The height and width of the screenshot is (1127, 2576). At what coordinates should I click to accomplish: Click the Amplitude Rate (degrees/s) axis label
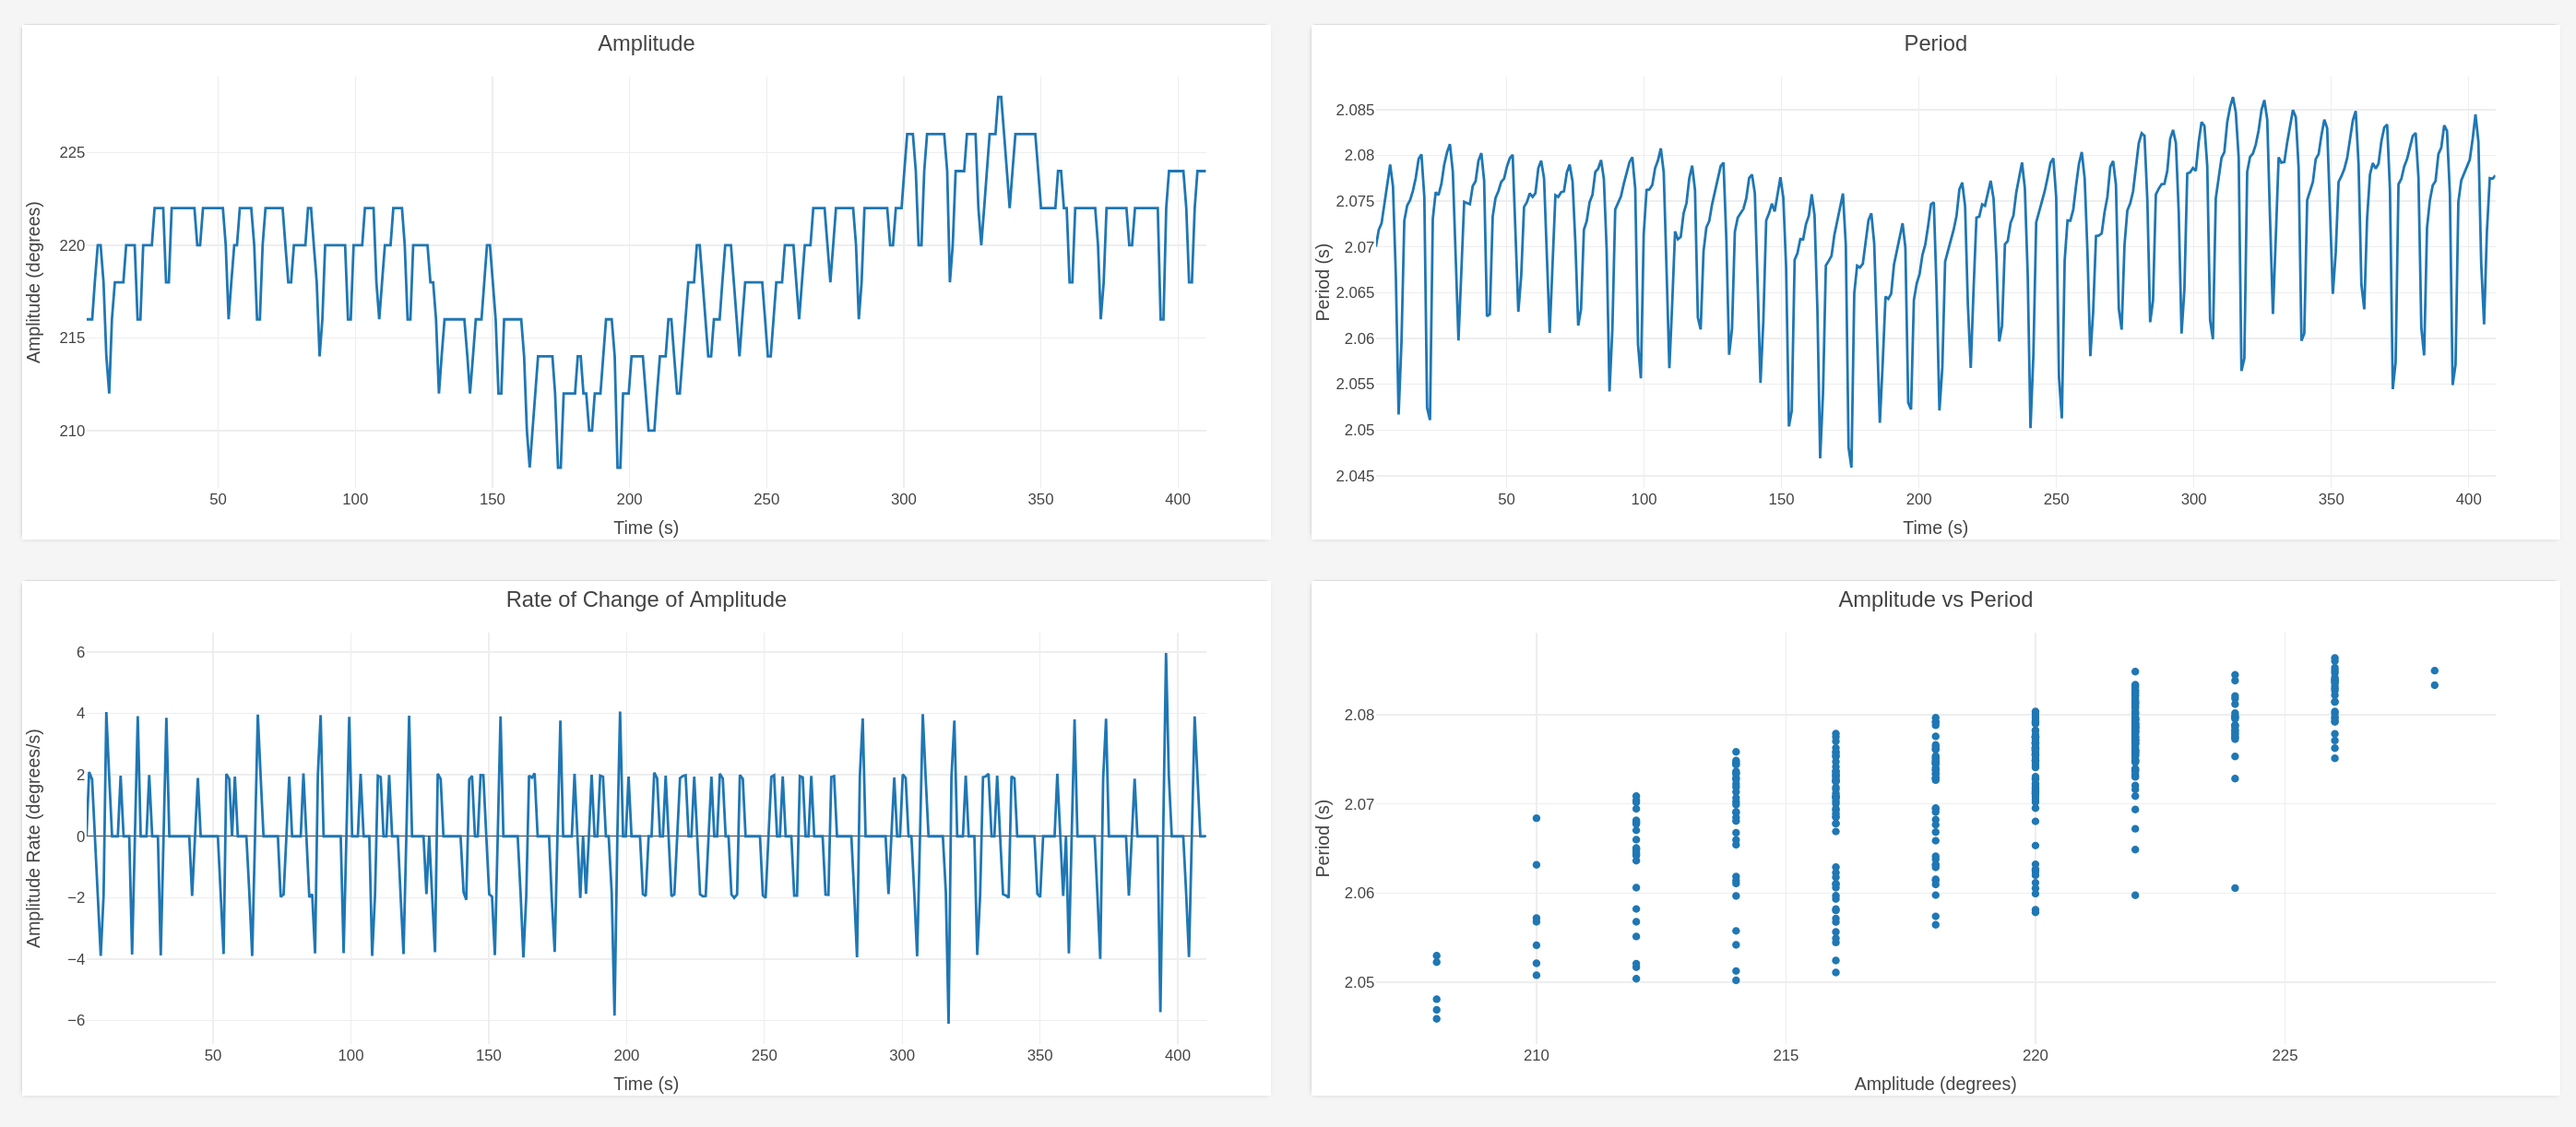point(33,838)
